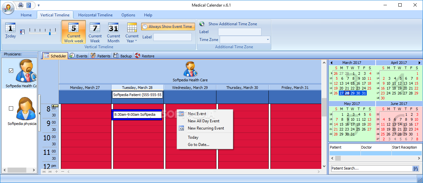This screenshot has width=423, height=183.
Task: Click right arrow of physicians list scrollbar
Action: 34,170
